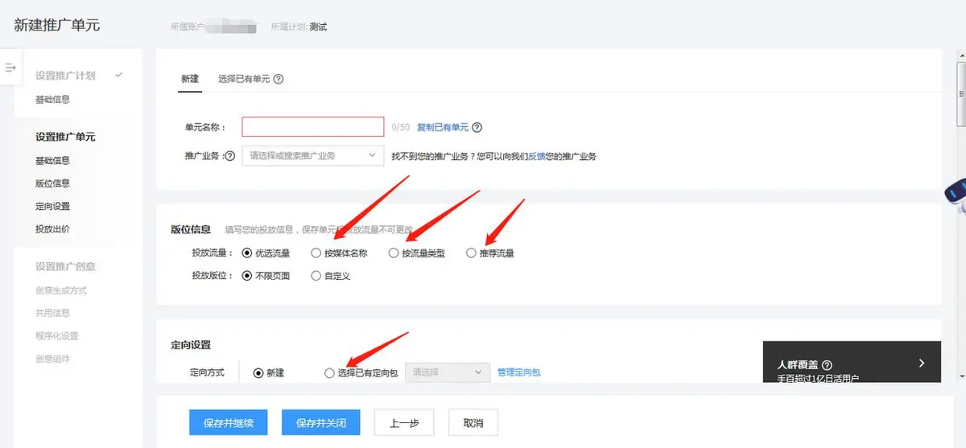Image resolution: width=966 pixels, height=448 pixels.
Task: Choose 自定义 for 投放版位
Action: click(x=316, y=276)
